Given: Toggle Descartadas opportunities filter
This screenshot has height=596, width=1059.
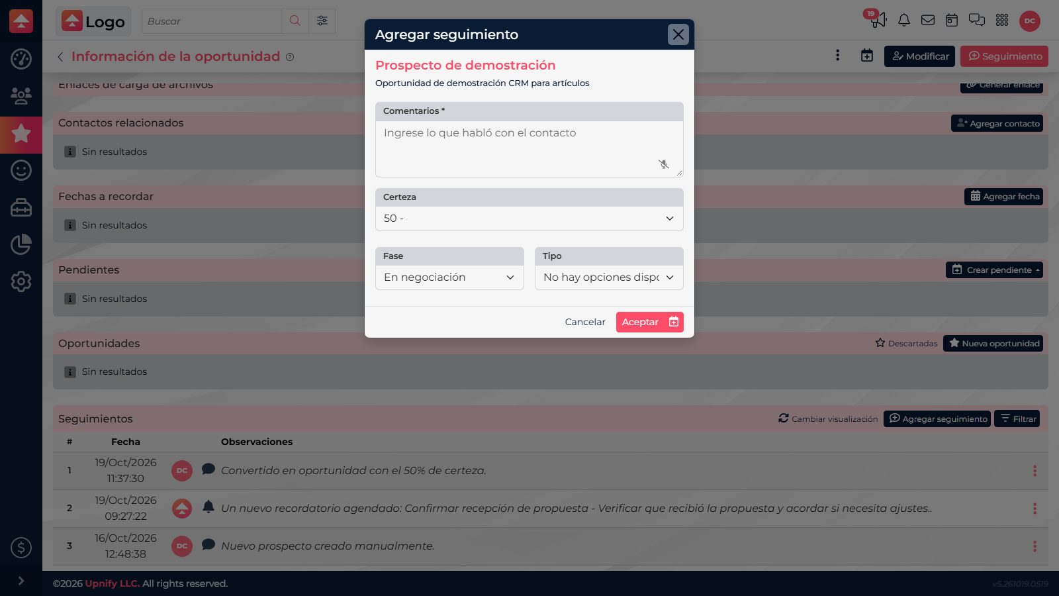Looking at the screenshot, I should coord(906,343).
